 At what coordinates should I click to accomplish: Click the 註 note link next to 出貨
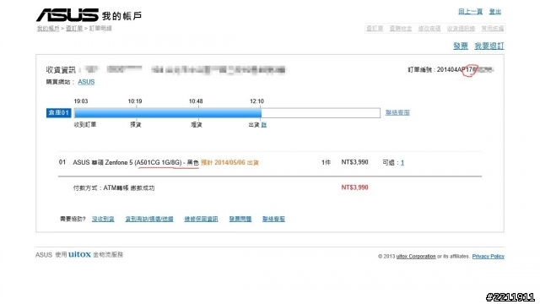coord(264,125)
